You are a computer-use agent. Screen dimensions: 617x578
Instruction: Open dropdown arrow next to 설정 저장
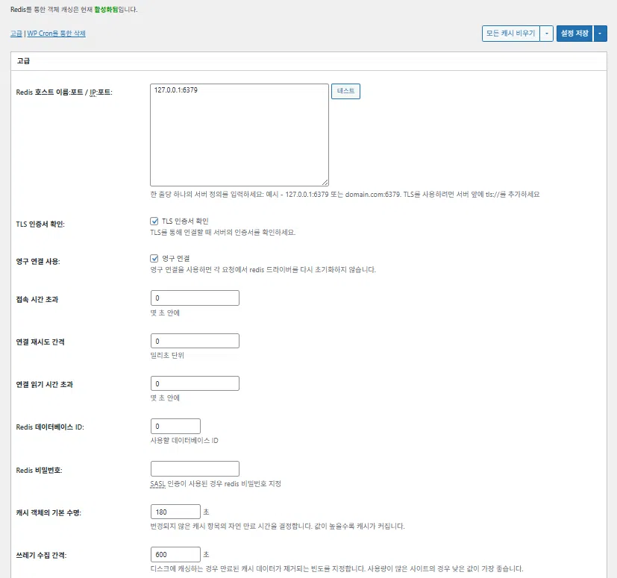pos(600,34)
